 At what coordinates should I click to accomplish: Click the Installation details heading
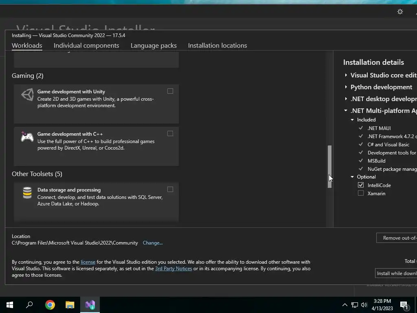pos(373,62)
